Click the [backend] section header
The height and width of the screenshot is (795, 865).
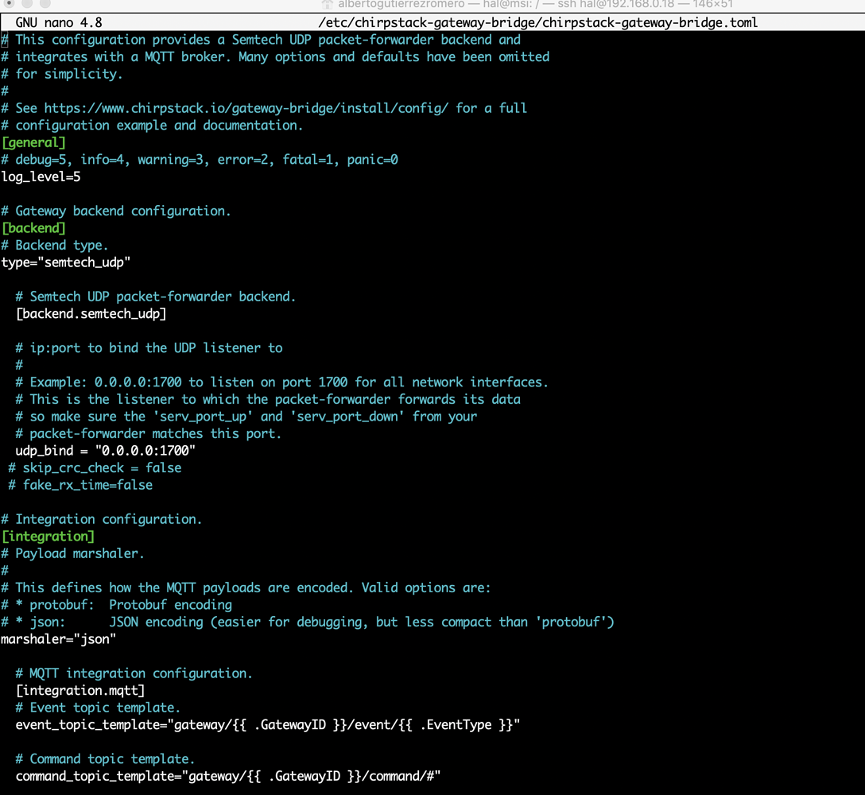pyautogui.click(x=33, y=228)
